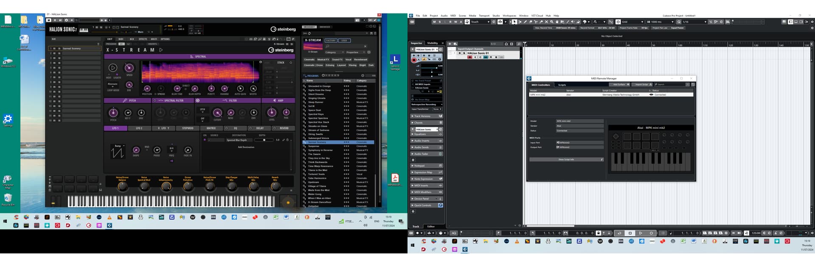This screenshot has height=254, width=815.
Task: Adjust the CUTOFF knob in Filter section
Action: (x=217, y=113)
